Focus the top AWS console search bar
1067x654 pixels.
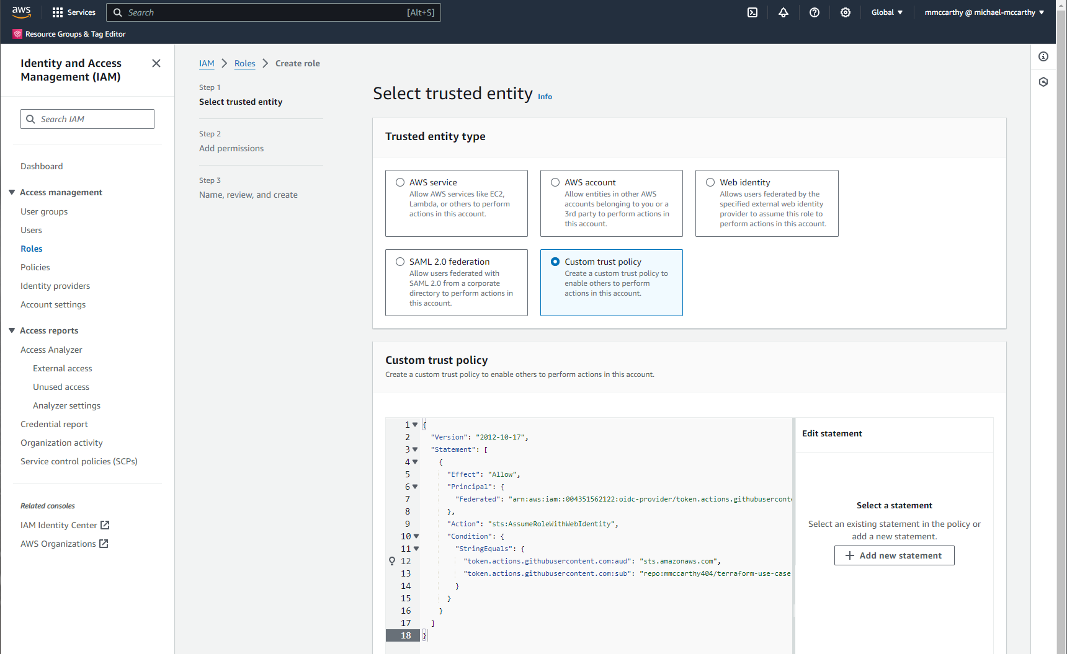coord(274,12)
